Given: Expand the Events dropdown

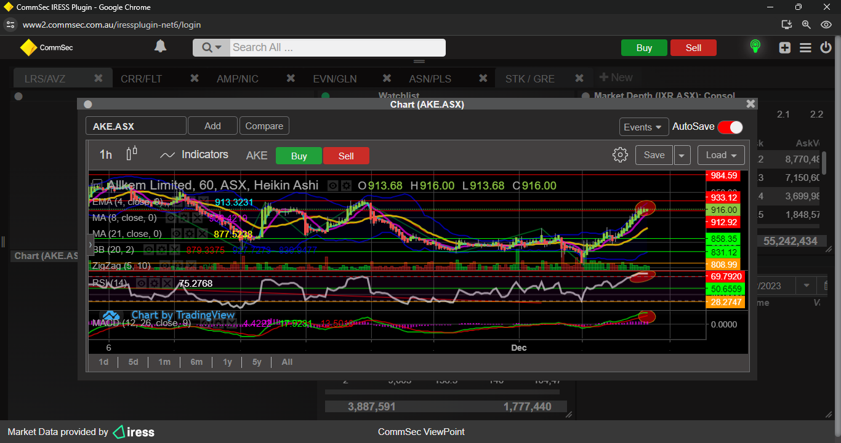Looking at the screenshot, I should pyautogui.click(x=643, y=127).
